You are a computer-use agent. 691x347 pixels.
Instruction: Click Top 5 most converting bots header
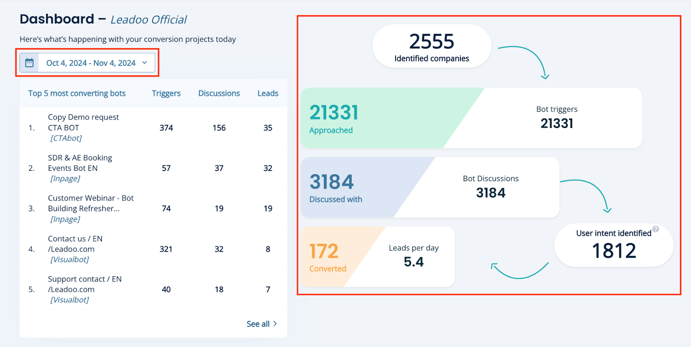tap(77, 93)
